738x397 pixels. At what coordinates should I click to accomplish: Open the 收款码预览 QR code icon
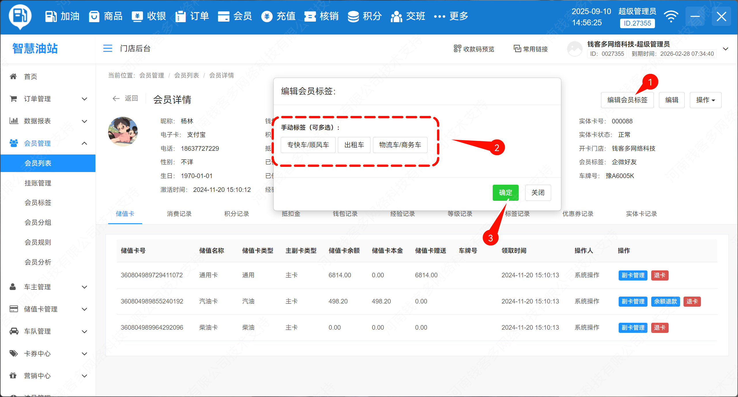click(x=457, y=49)
